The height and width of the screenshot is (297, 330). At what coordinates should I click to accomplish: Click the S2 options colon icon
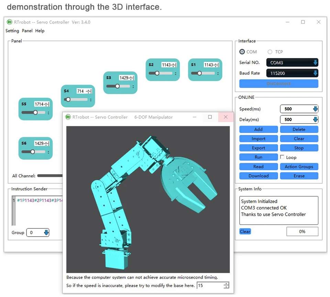point(176,73)
